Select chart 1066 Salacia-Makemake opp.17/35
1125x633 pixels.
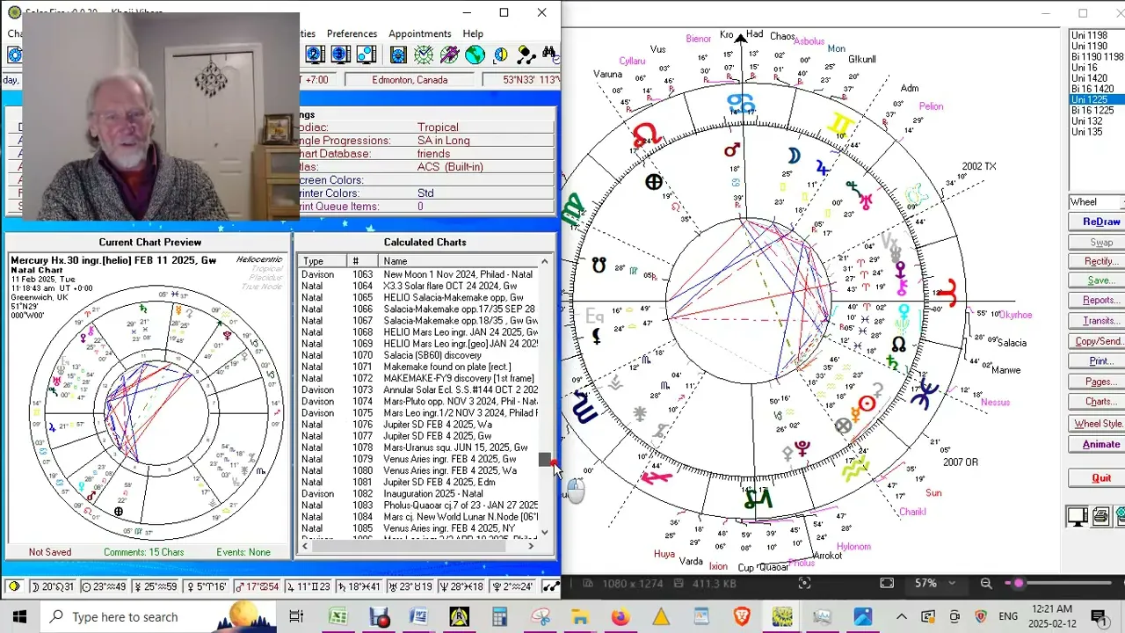tap(419, 309)
